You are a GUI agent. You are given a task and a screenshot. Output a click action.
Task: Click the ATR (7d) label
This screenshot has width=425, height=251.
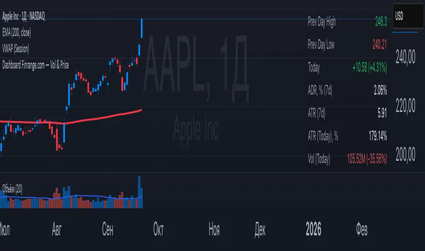tap(316, 113)
